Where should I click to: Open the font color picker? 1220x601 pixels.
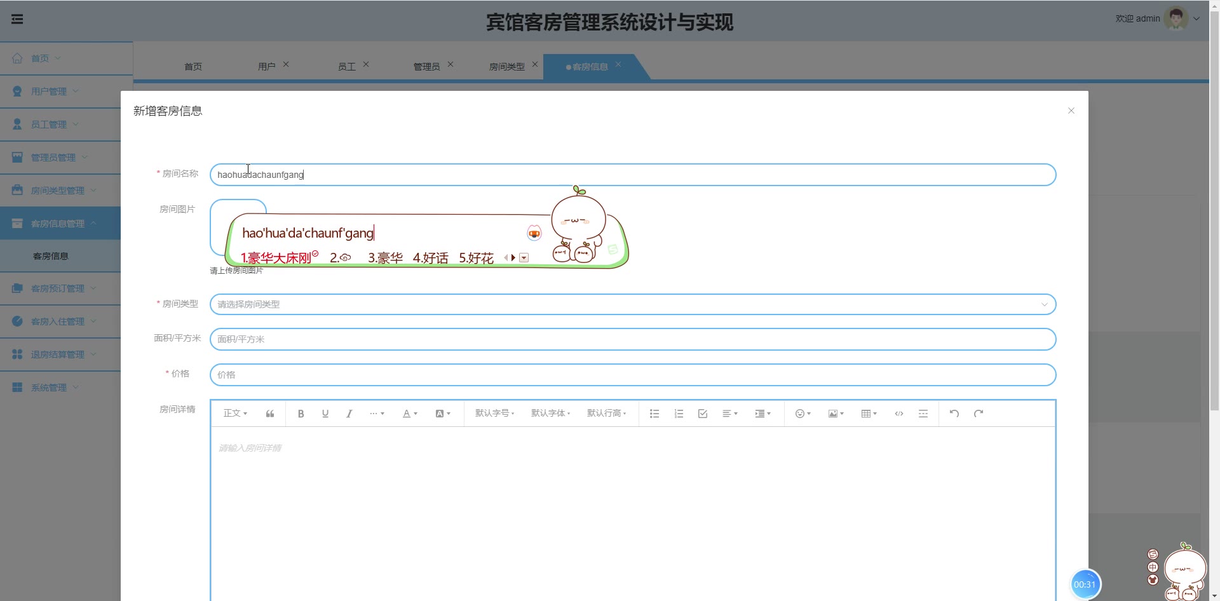[x=410, y=414]
